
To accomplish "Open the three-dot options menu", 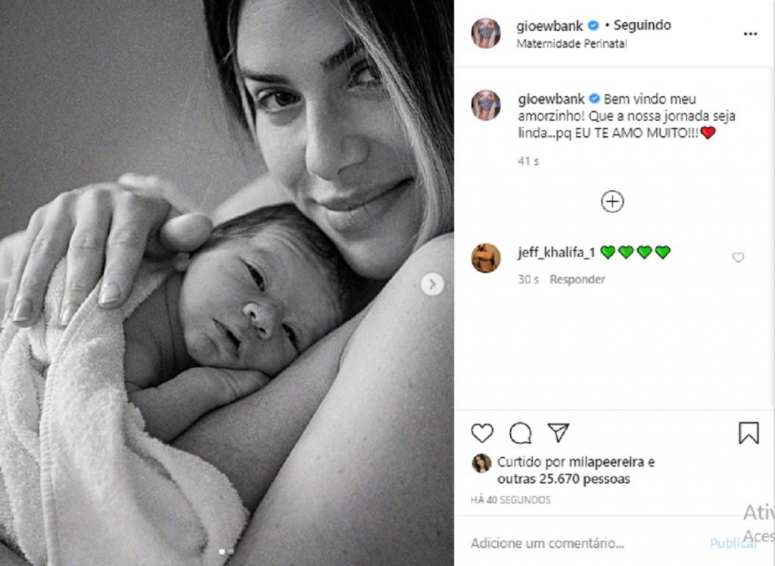I will pyautogui.click(x=750, y=33).
